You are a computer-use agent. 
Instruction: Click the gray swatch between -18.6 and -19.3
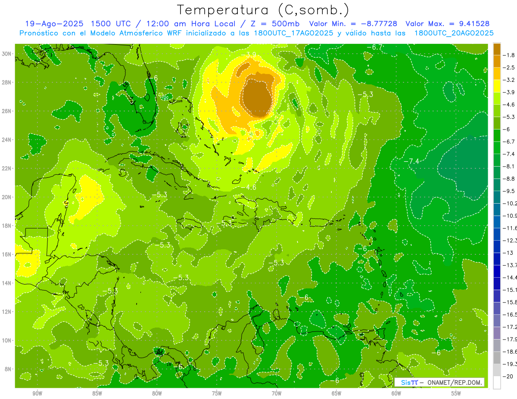497,357
